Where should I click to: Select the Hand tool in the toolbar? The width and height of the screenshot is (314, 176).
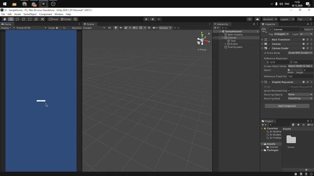4,20
